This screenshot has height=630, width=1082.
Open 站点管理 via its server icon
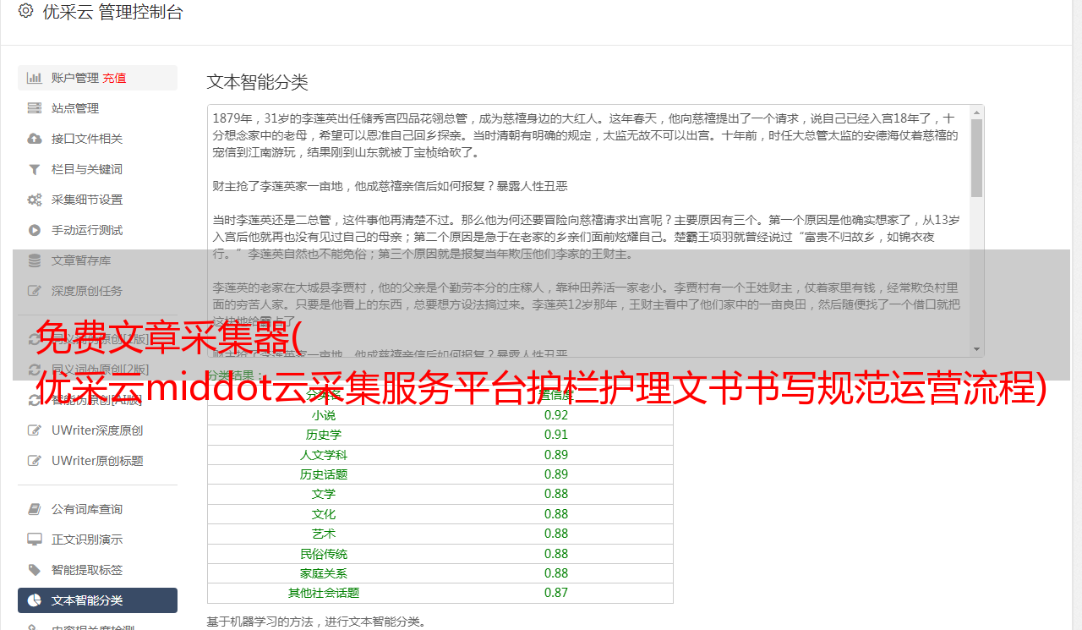(x=35, y=108)
